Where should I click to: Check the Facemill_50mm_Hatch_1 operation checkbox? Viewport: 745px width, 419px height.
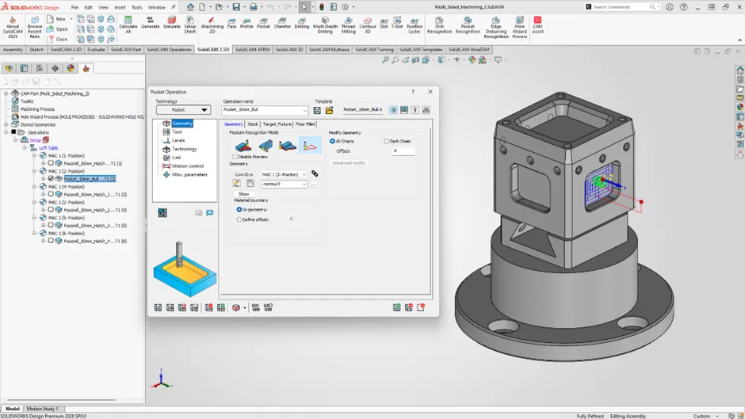point(51,194)
